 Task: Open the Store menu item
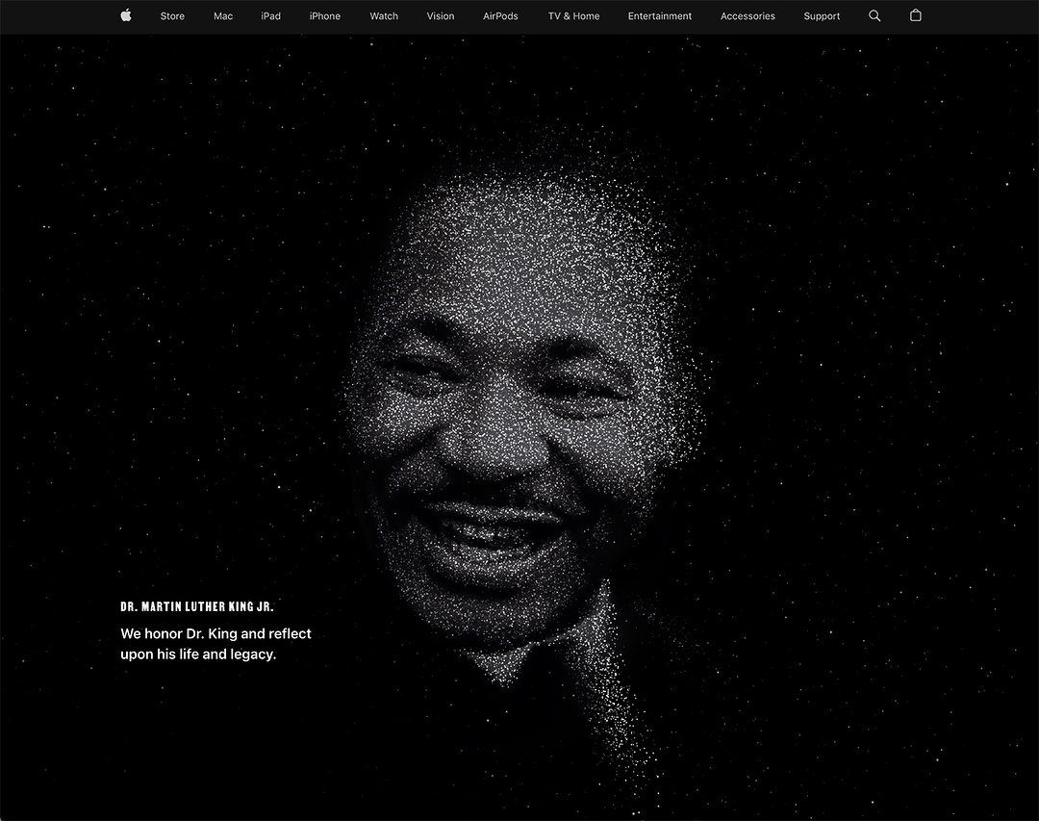(x=172, y=16)
